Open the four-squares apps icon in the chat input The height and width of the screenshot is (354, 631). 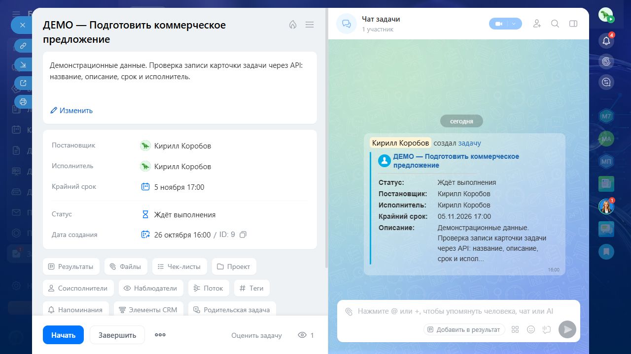click(x=515, y=329)
